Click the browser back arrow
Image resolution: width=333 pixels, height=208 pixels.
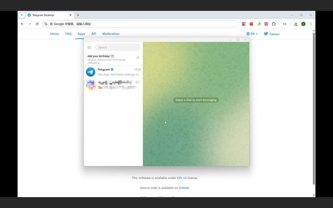pyautogui.click(x=22, y=24)
